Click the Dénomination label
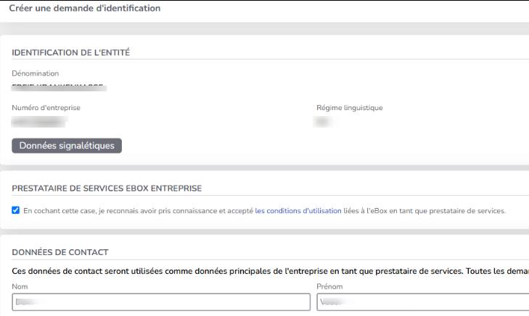The height and width of the screenshot is (316, 529). click(36, 73)
